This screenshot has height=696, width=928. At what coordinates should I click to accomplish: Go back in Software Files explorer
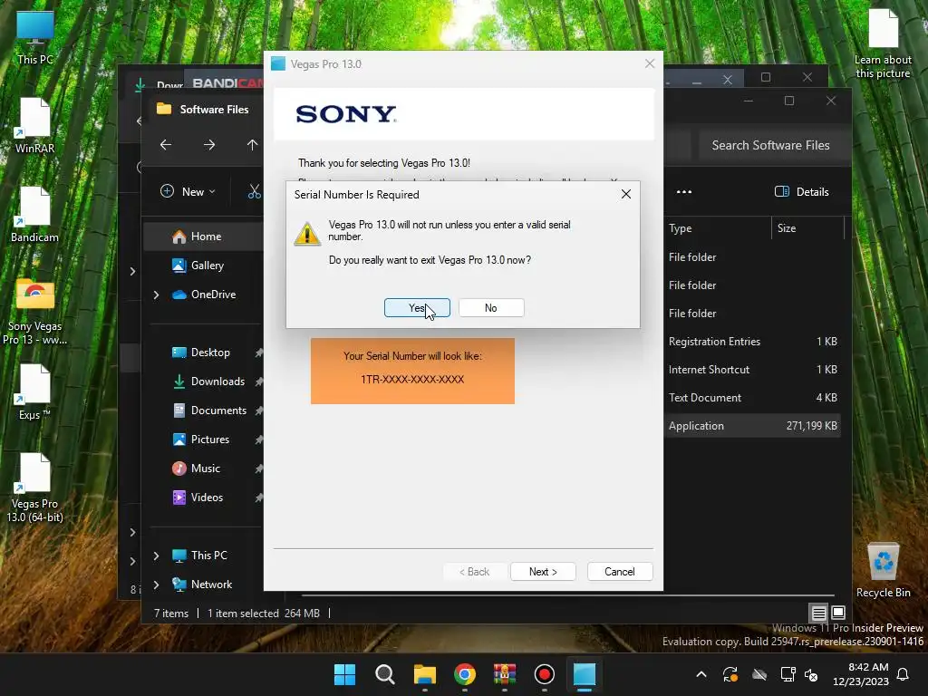pos(166,145)
